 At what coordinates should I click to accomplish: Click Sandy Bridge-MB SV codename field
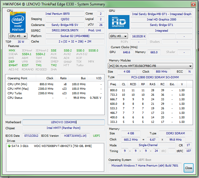pyautogui.click(x=65, y=25)
